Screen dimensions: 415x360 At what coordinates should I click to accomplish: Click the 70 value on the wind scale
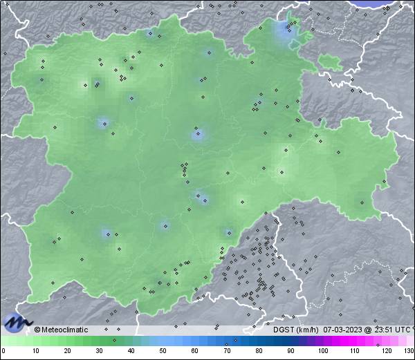point(227,351)
